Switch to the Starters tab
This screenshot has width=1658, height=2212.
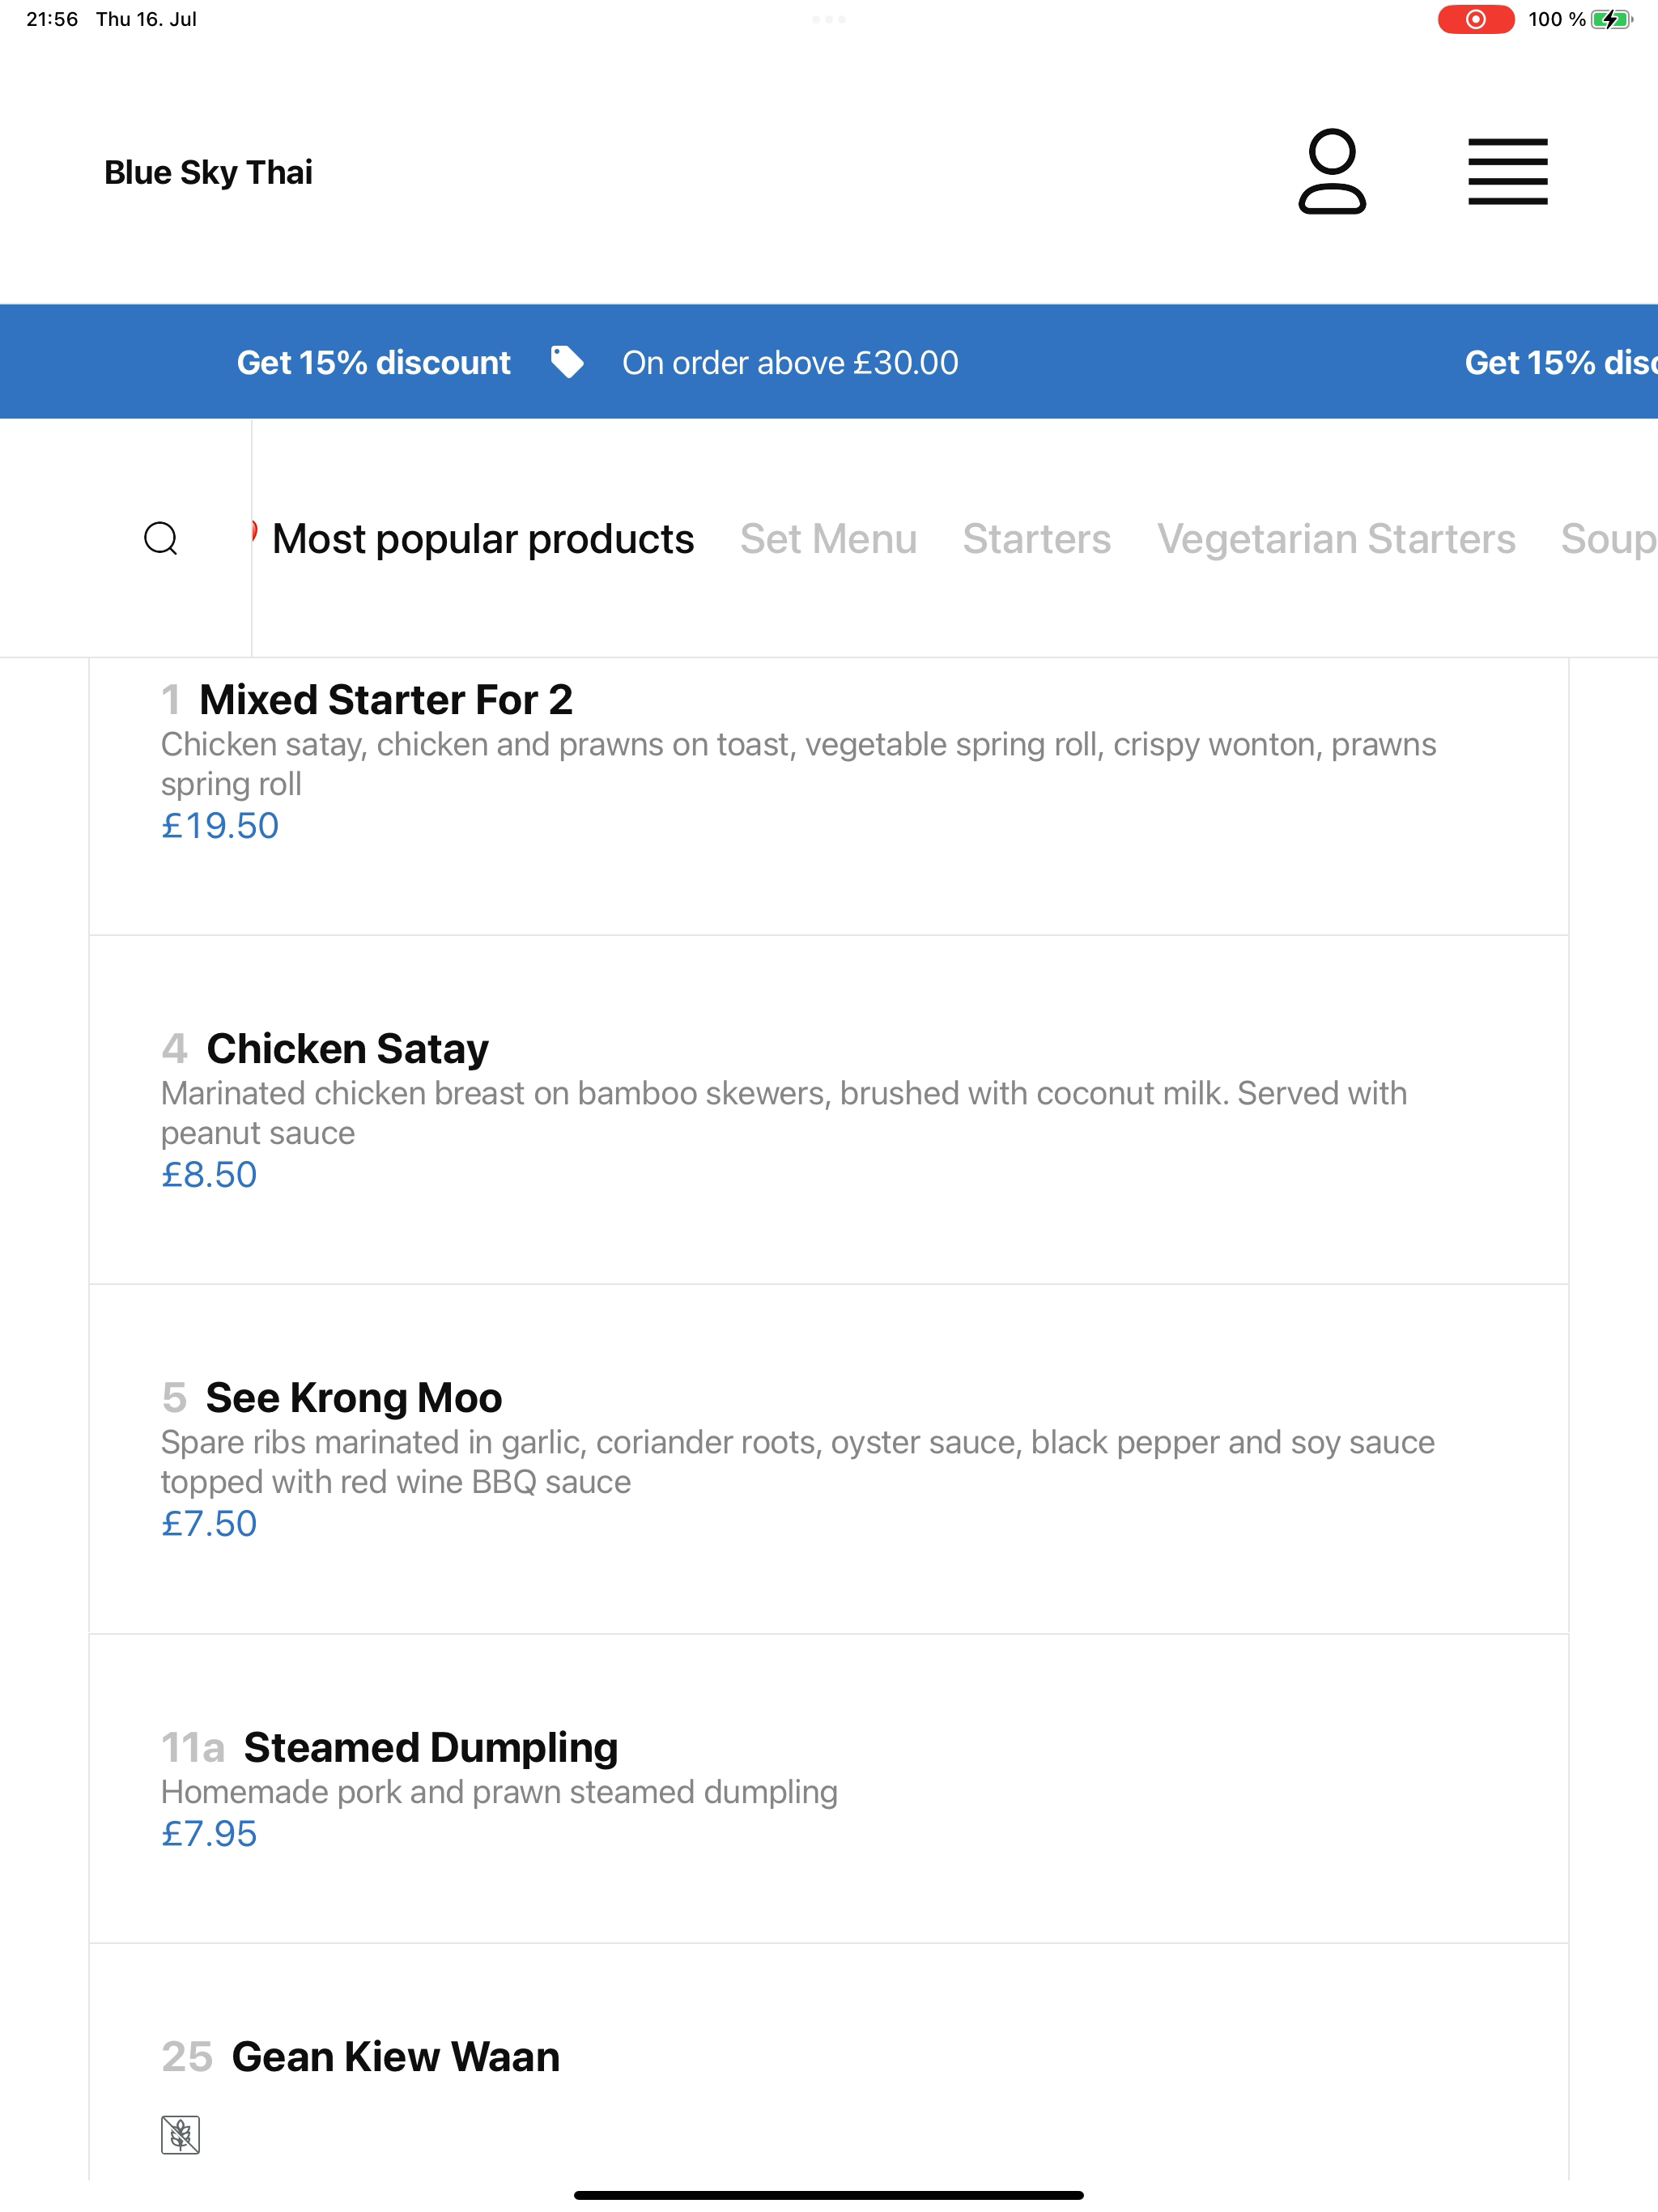tap(1037, 539)
